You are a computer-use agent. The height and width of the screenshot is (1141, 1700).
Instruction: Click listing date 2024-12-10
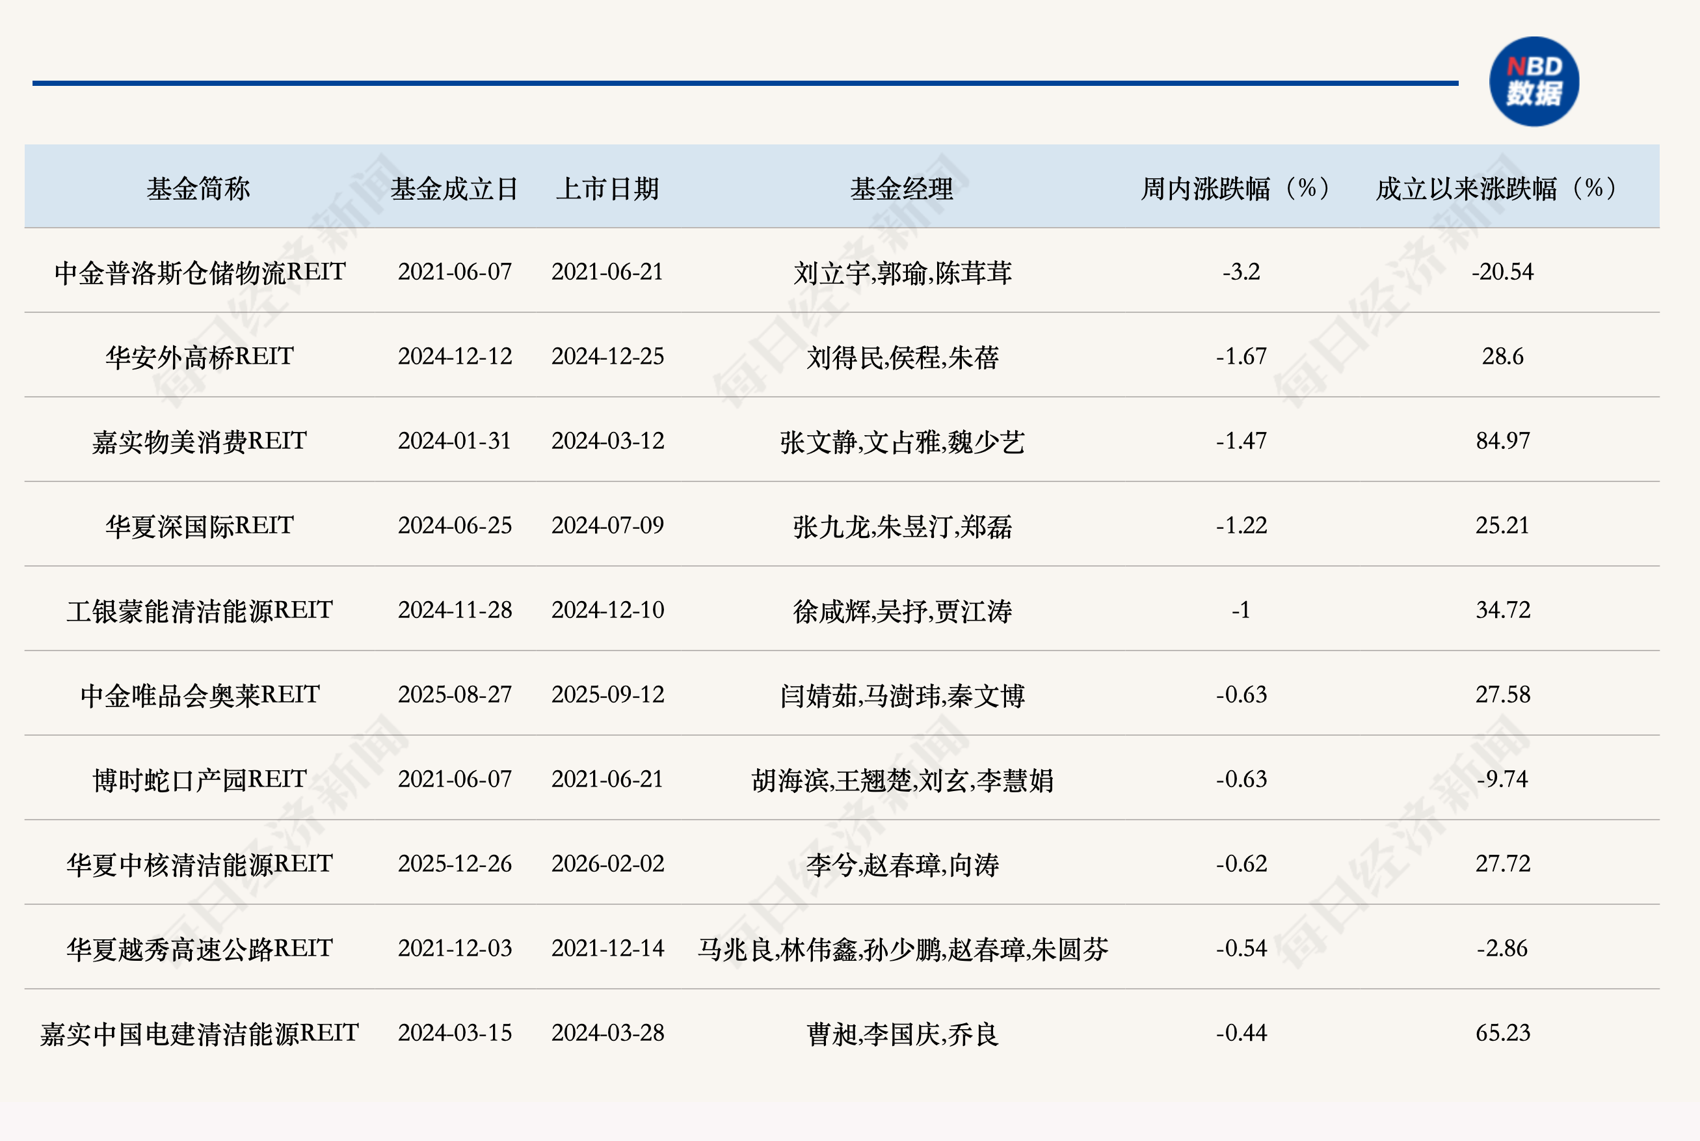(x=607, y=610)
